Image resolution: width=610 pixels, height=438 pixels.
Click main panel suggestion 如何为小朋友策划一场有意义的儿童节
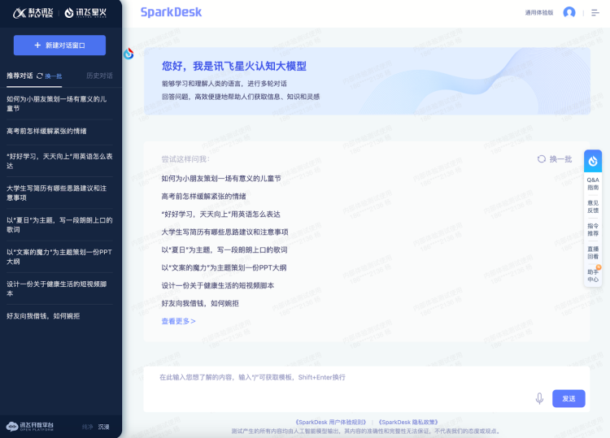[x=221, y=179]
